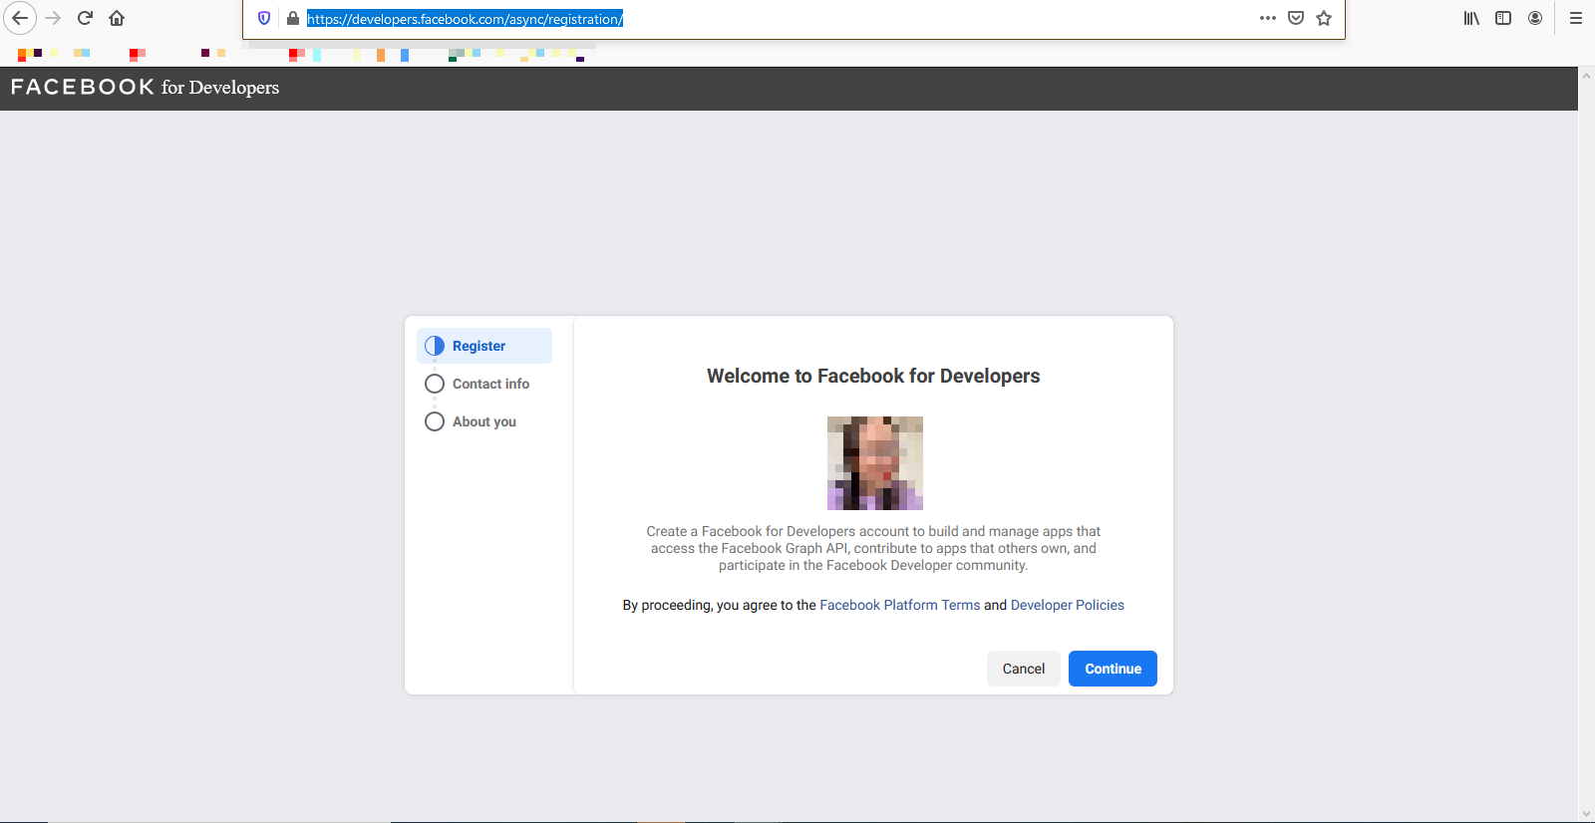Click Welcome to Facebook for Developers heading
1595x823 pixels.
873,376
